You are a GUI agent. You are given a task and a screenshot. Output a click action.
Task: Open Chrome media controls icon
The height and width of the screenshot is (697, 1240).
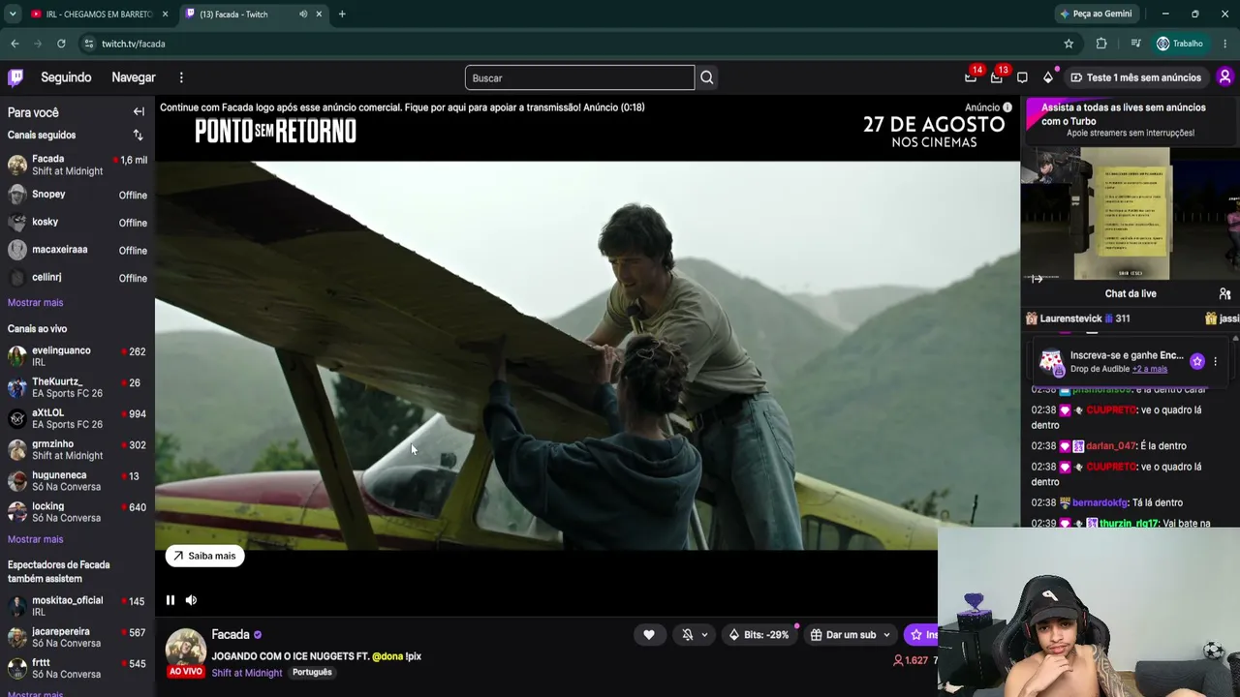click(x=1135, y=44)
